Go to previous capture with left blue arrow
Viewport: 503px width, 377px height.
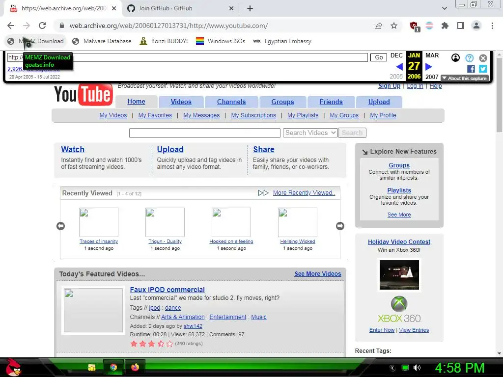(399, 67)
